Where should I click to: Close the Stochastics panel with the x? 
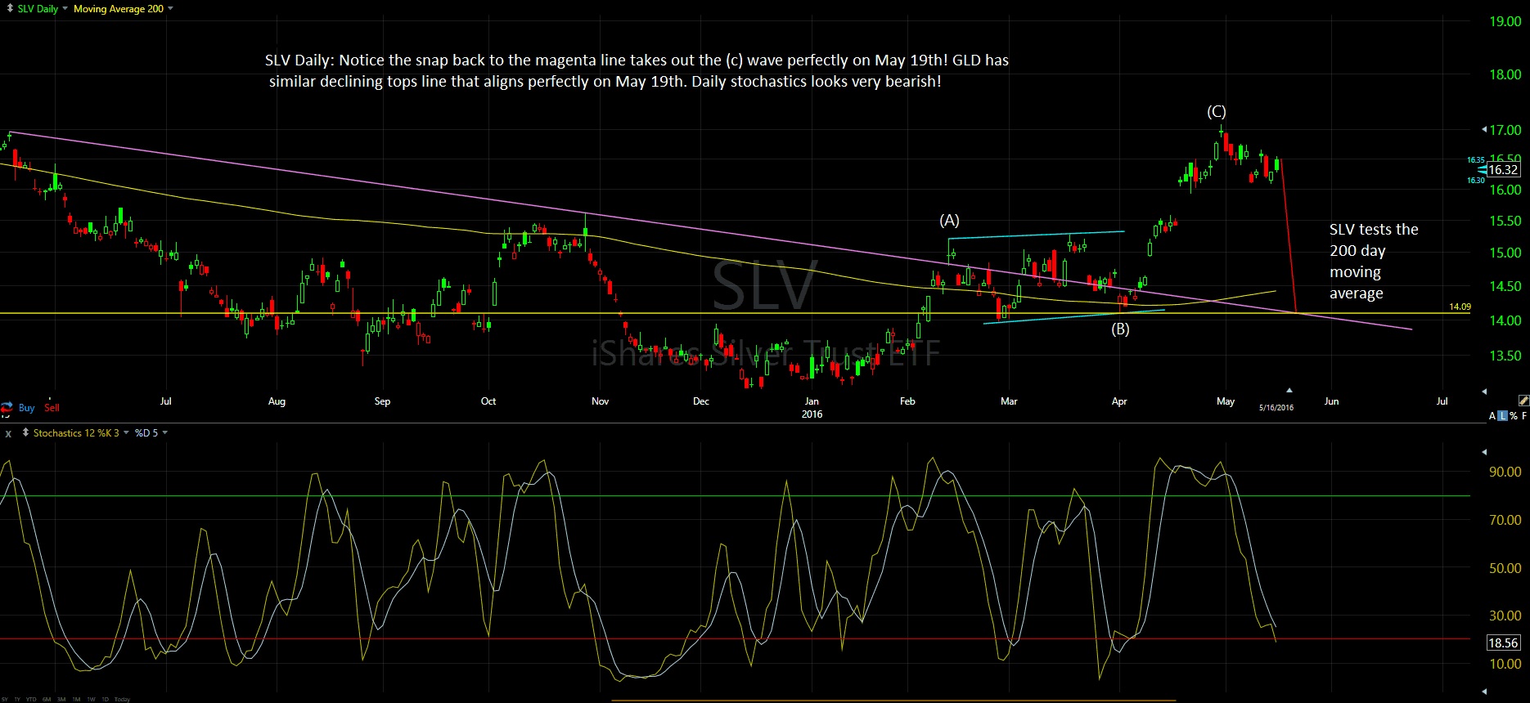click(x=9, y=433)
